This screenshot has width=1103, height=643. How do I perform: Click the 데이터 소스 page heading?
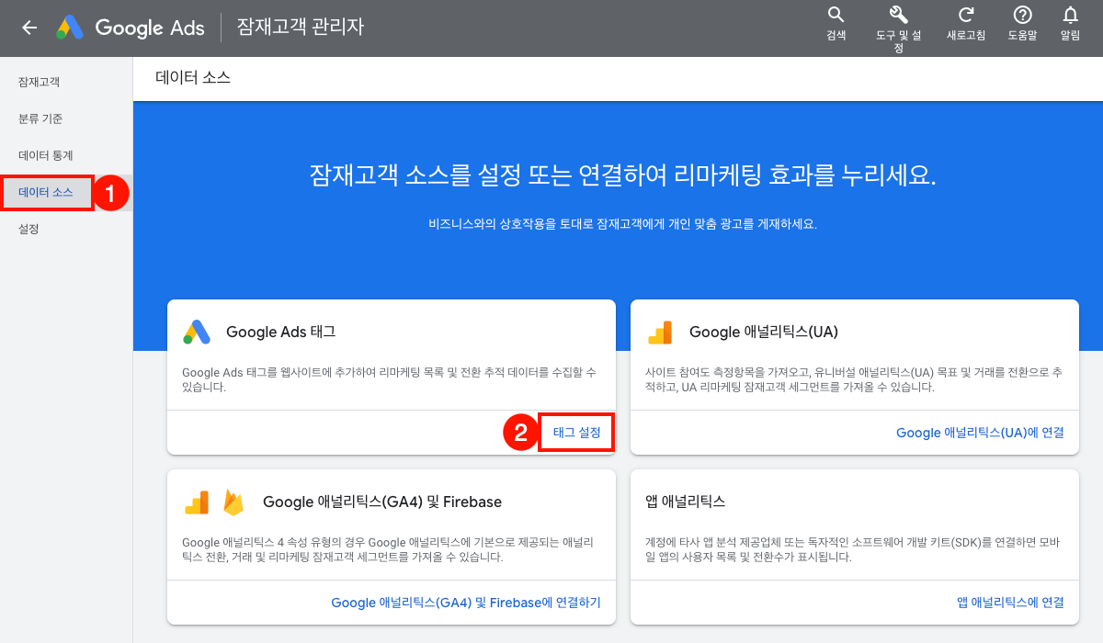pos(193,79)
